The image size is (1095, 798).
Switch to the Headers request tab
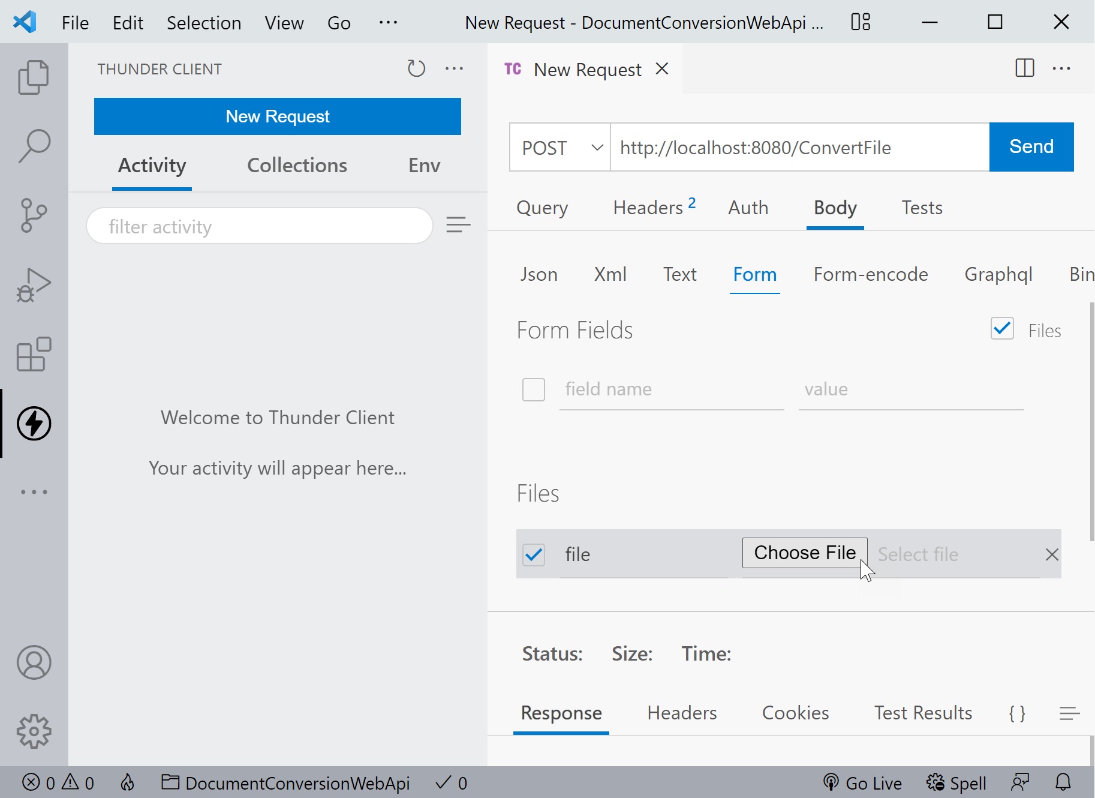(648, 208)
